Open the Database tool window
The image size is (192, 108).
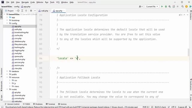click(x=191, y=15)
